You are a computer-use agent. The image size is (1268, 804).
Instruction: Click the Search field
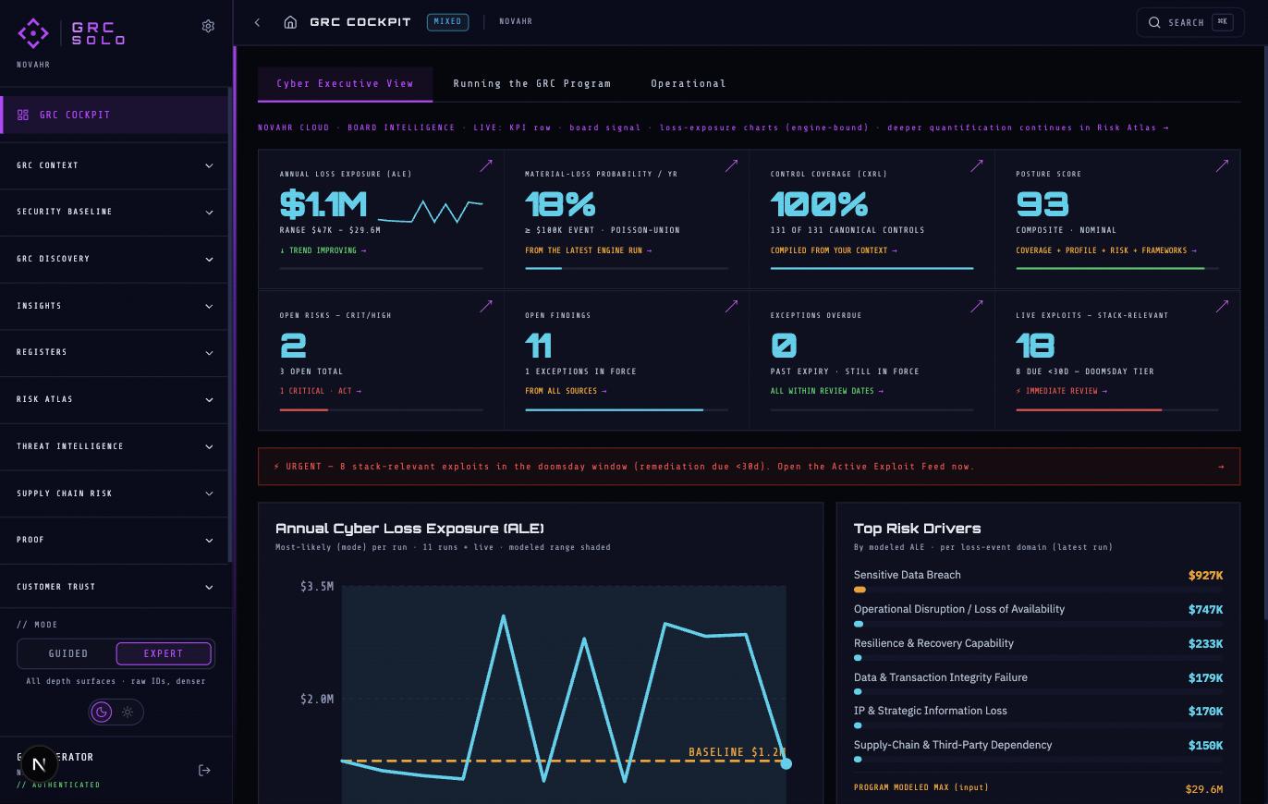[1190, 22]
